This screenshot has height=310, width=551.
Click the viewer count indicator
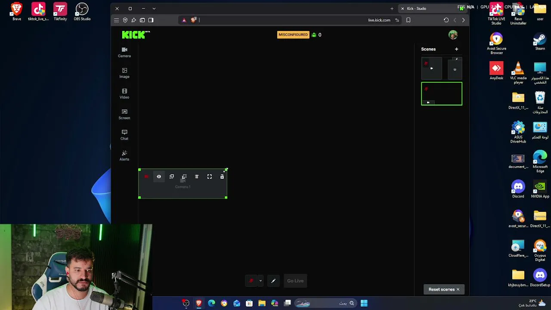(316, 35)
